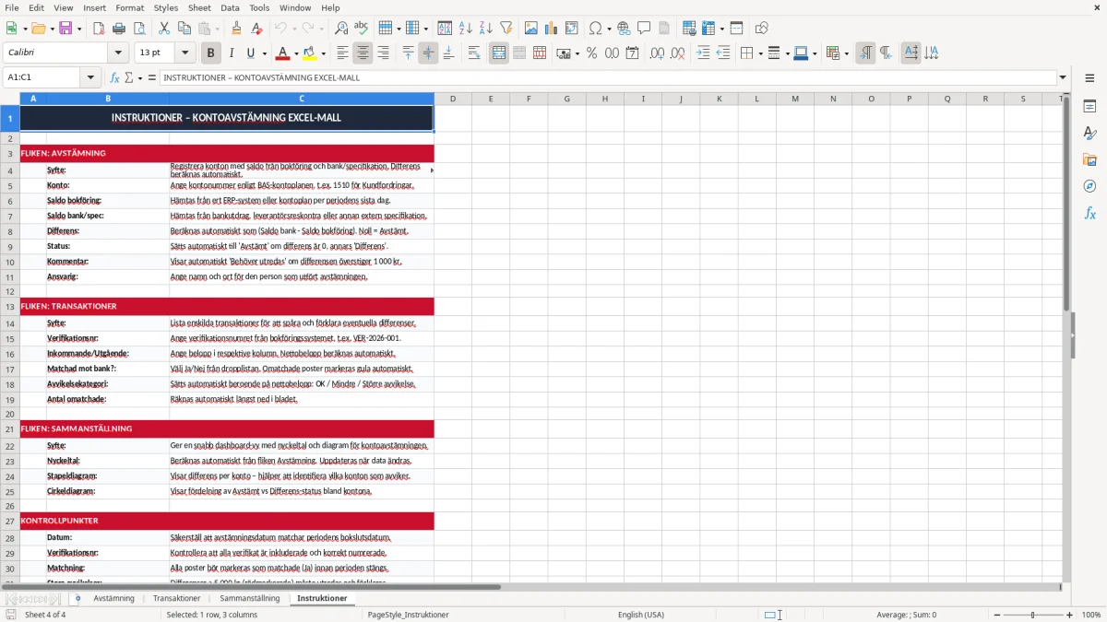The height and width of the screenshot is (622, 1107).
Task: Open Function Wizard next to formula bar
Action: click(115, 77)
